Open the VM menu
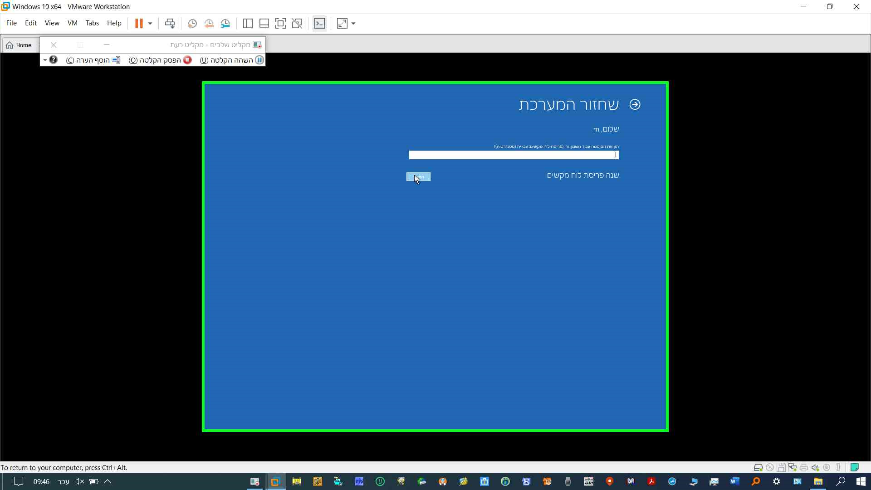 [x=72, y=23]
